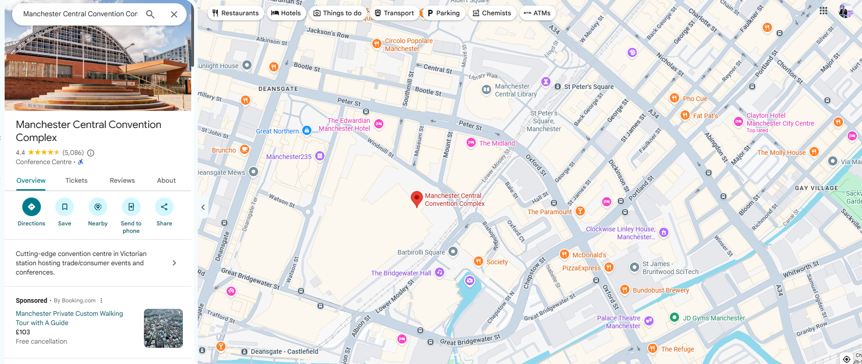
Task: Search Nearby places icon
Action: click(x=98, y=207)
